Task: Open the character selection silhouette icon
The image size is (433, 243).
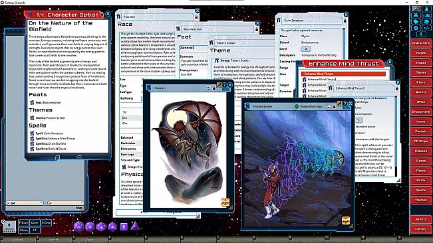Action: [426, 9]
